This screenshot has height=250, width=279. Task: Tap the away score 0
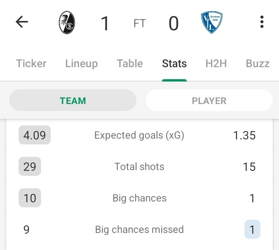click(x=174, y=23)
